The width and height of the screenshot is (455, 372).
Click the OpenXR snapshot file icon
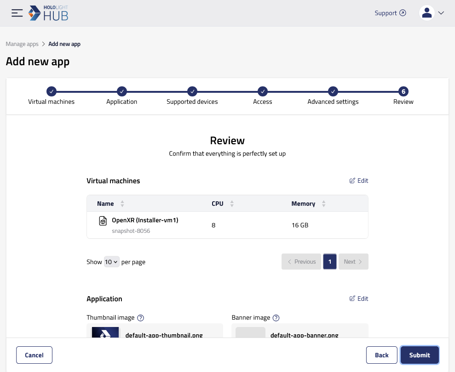(x=103, y=221)
